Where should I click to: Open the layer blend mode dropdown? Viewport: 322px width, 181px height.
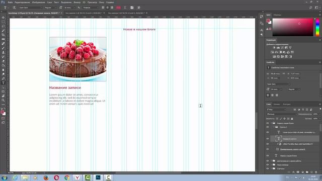tap(282, 114)
